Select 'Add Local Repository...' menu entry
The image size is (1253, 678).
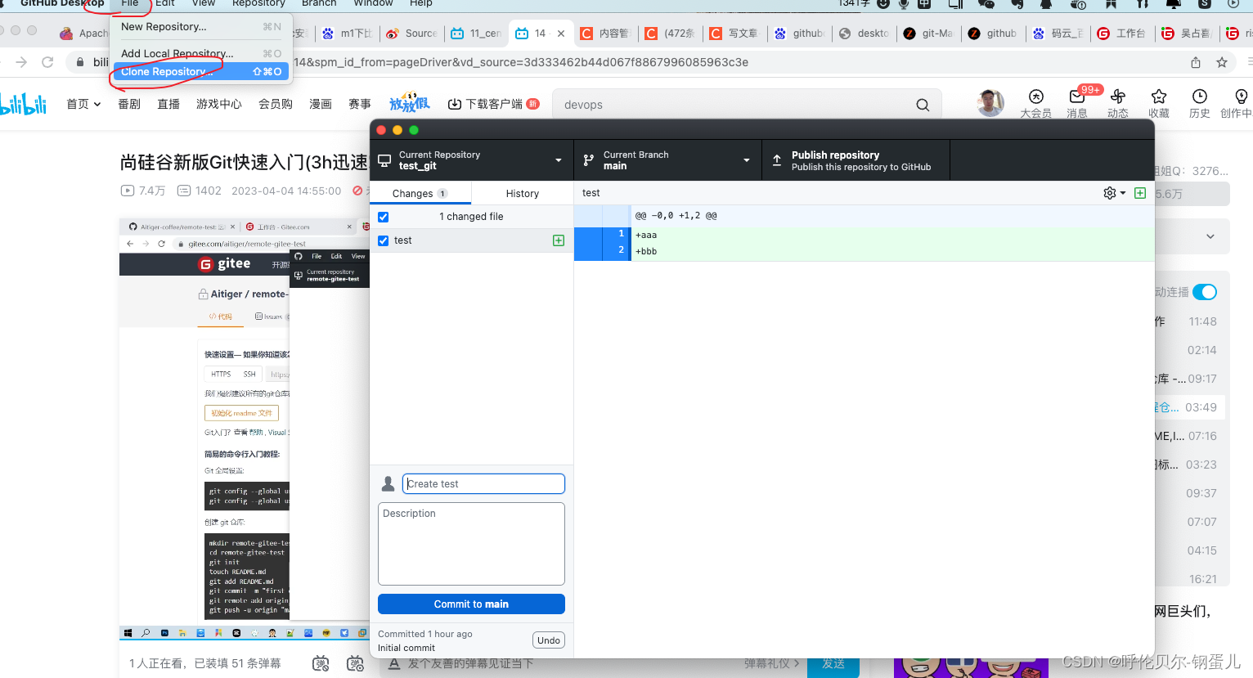click(x=201, y=54)
